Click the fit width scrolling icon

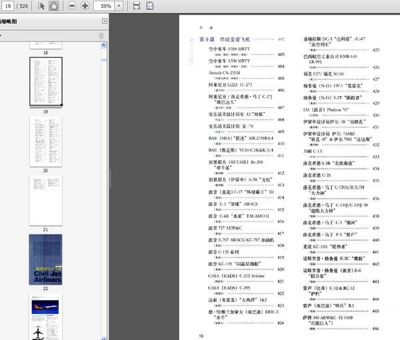(x=137, y=5)
